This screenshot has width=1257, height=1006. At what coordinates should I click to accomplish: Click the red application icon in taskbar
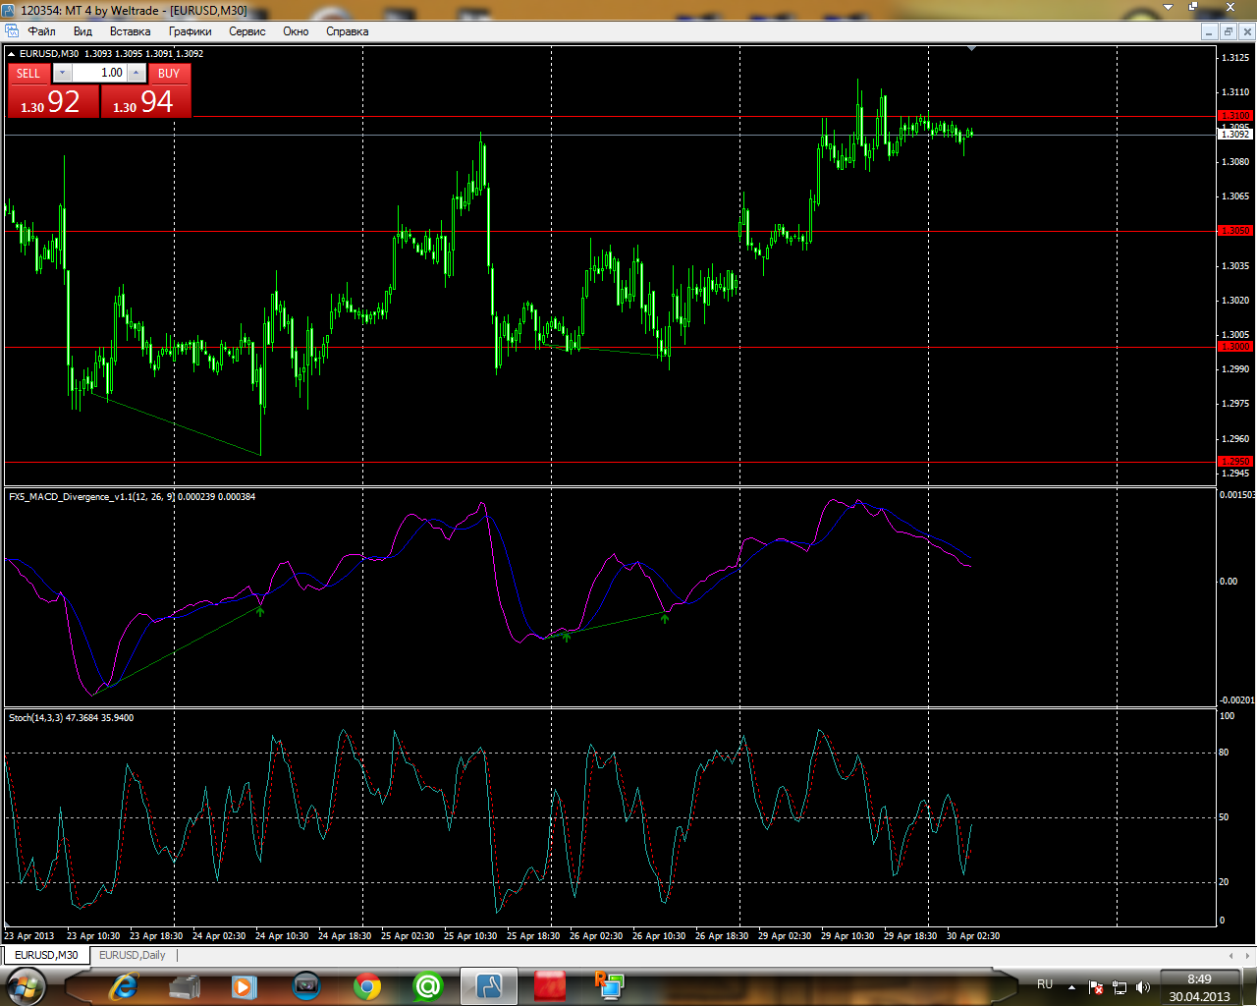coord(550,986)
